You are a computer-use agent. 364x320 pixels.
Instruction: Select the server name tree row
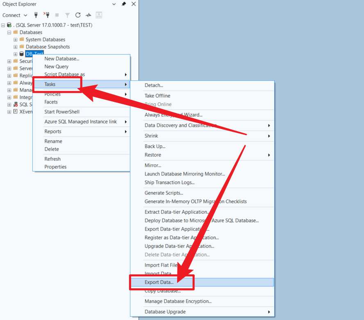[53, 25]
